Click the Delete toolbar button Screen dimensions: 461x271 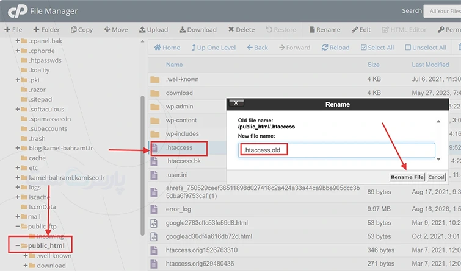click(x=241, y=30)
